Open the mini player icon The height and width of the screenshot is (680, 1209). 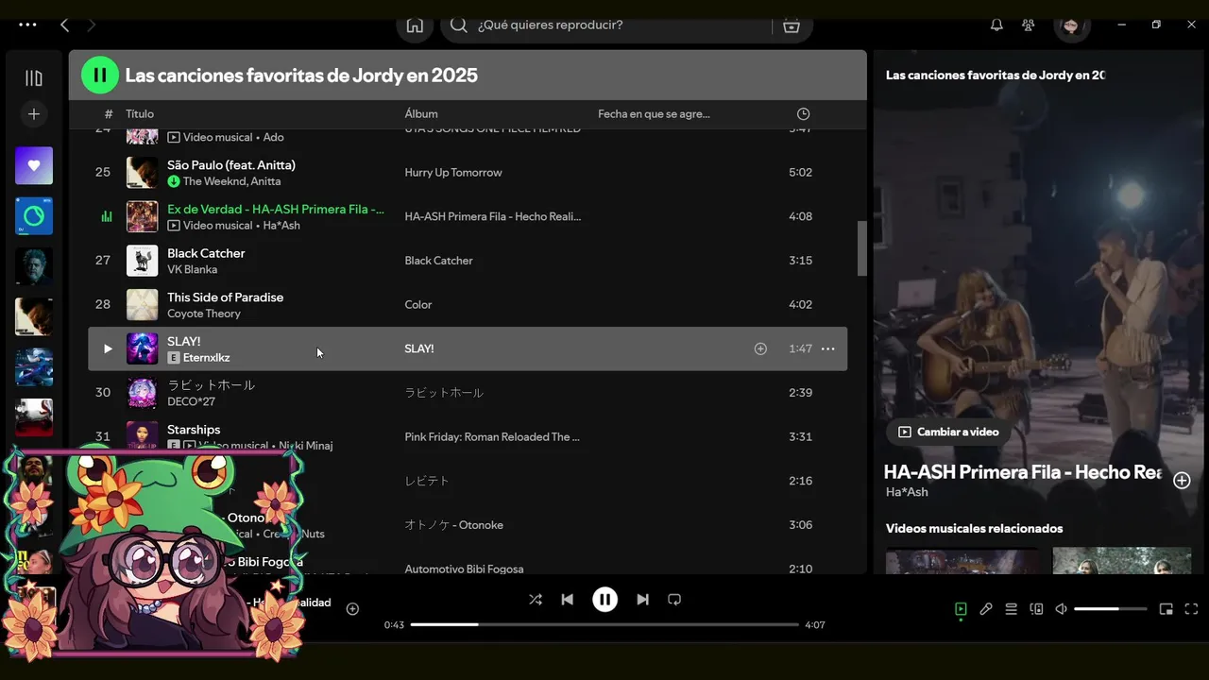click(1166, 609)
